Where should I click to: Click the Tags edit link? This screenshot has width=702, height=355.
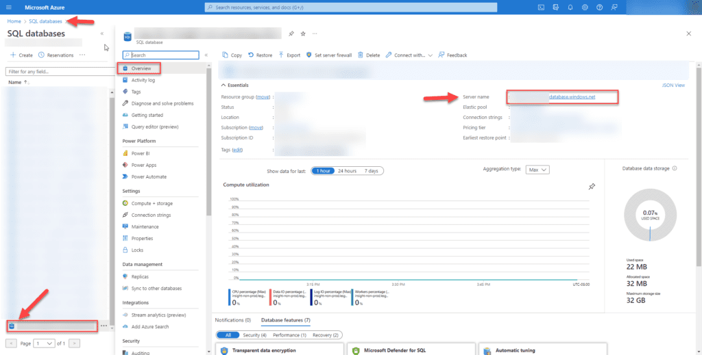coord(237,150)
